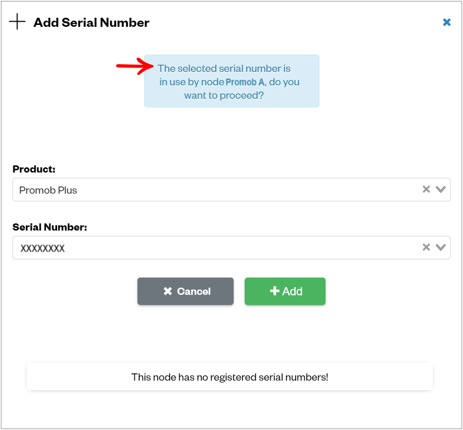The width and height of the screenshot is (463, 430).
Task: Click the X icon inside Cancel button
Action: (x=168, y=291)
